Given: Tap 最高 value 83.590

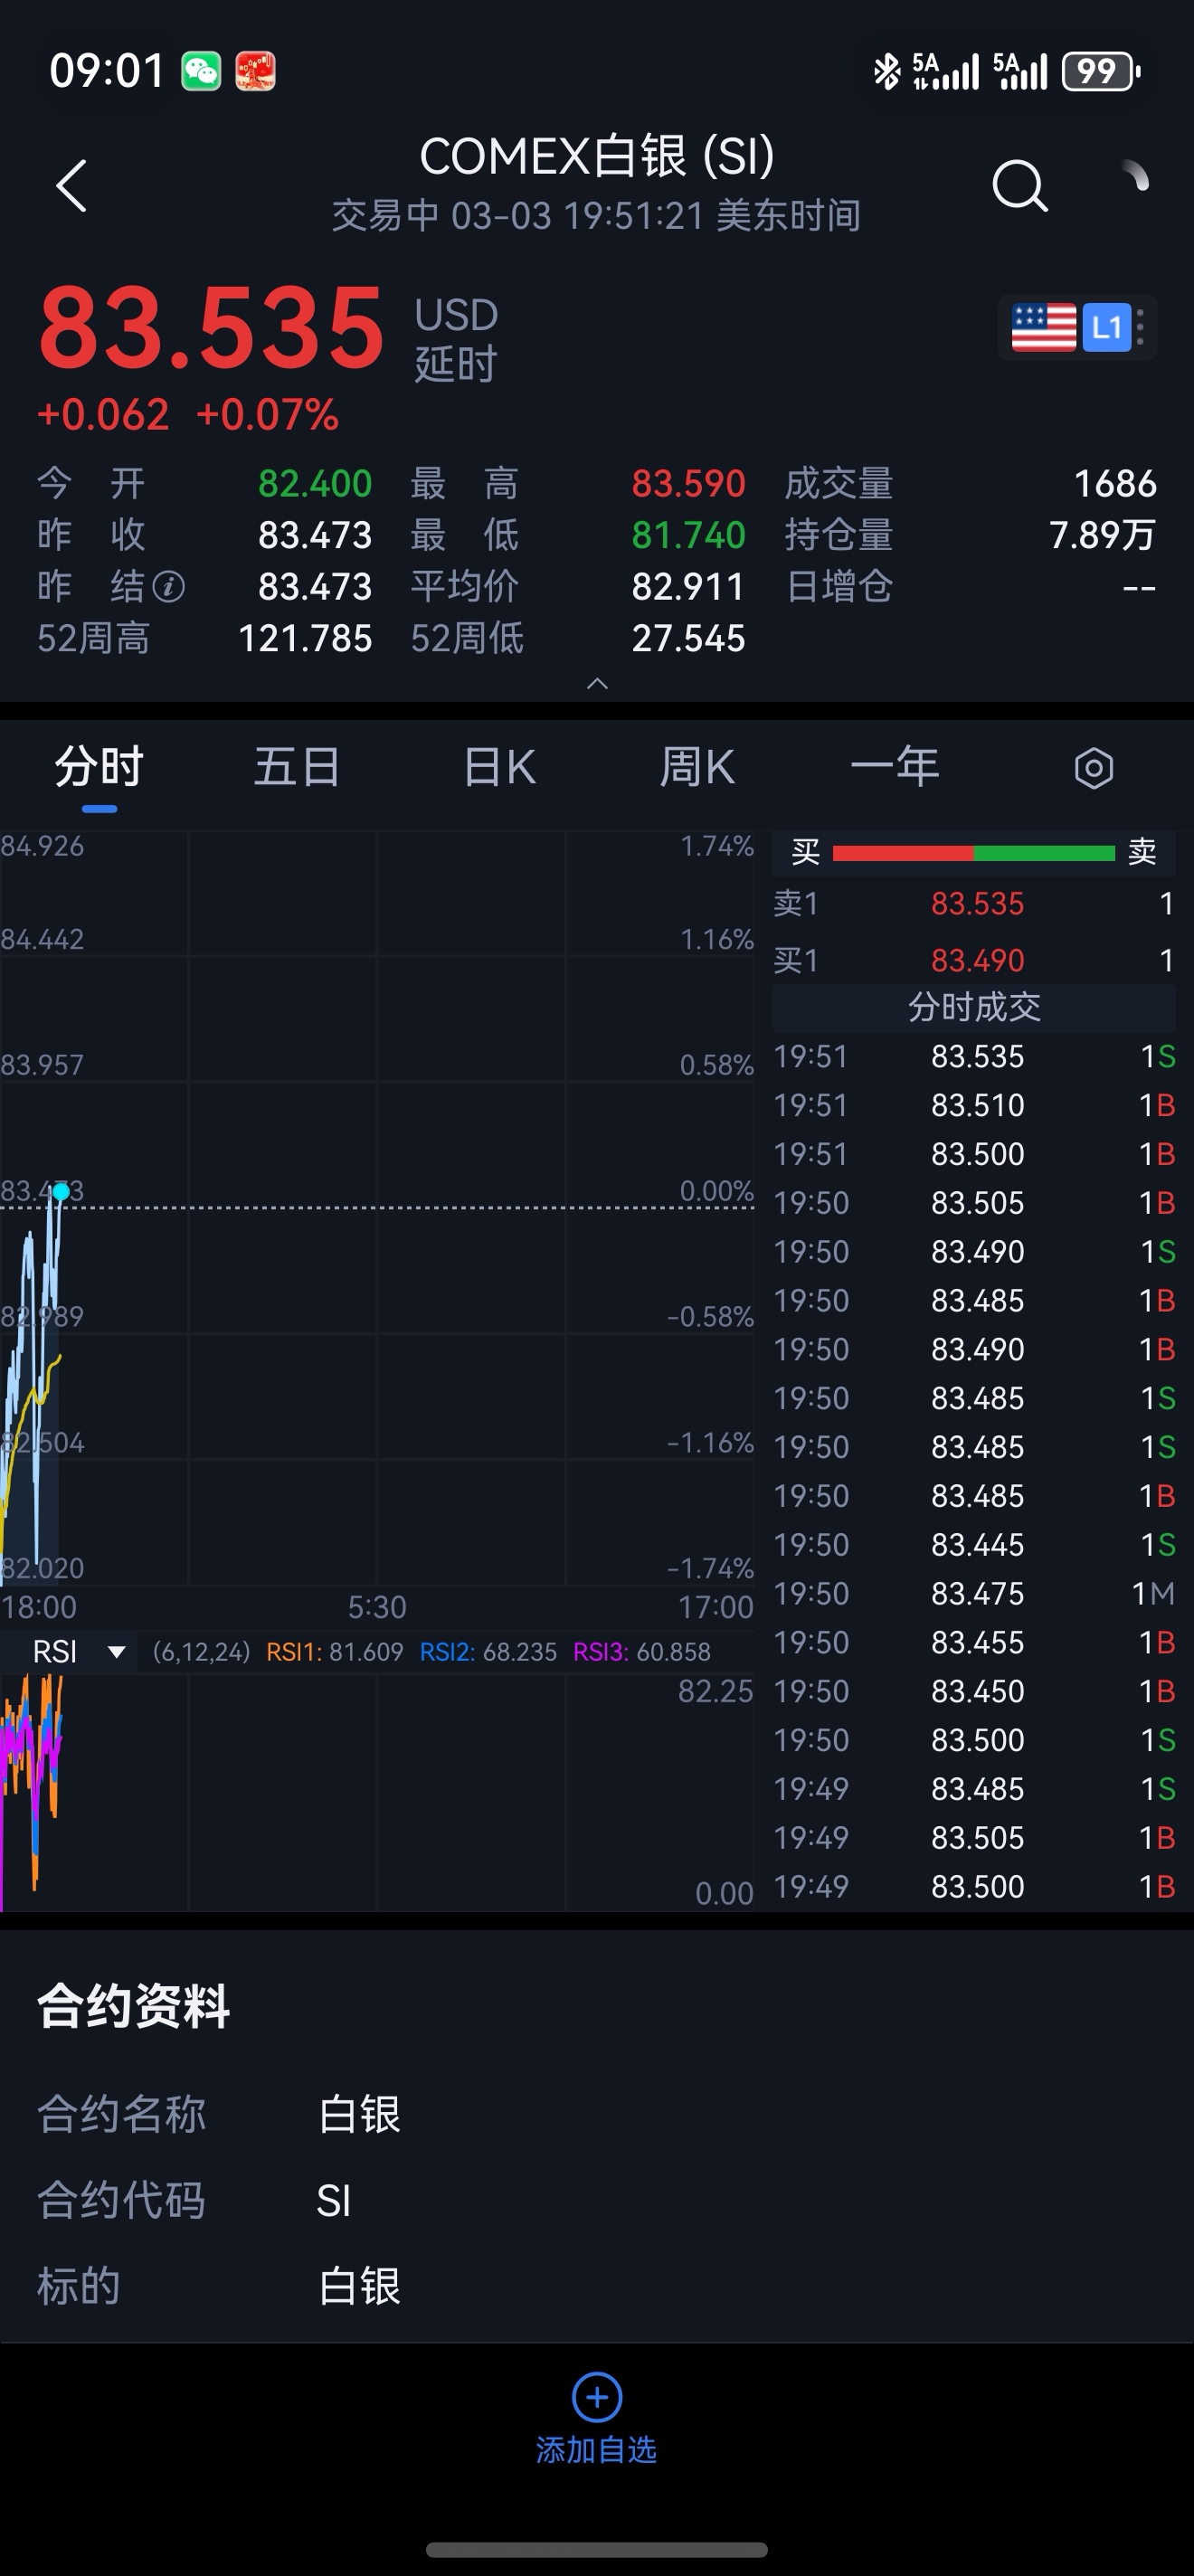Looking at the screenshot, I should (x=689, y=484).
